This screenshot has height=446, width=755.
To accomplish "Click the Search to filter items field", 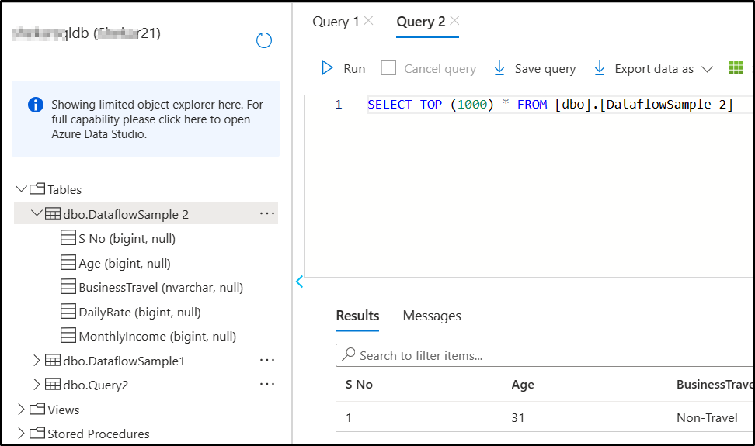I will (x=545, y=355).
